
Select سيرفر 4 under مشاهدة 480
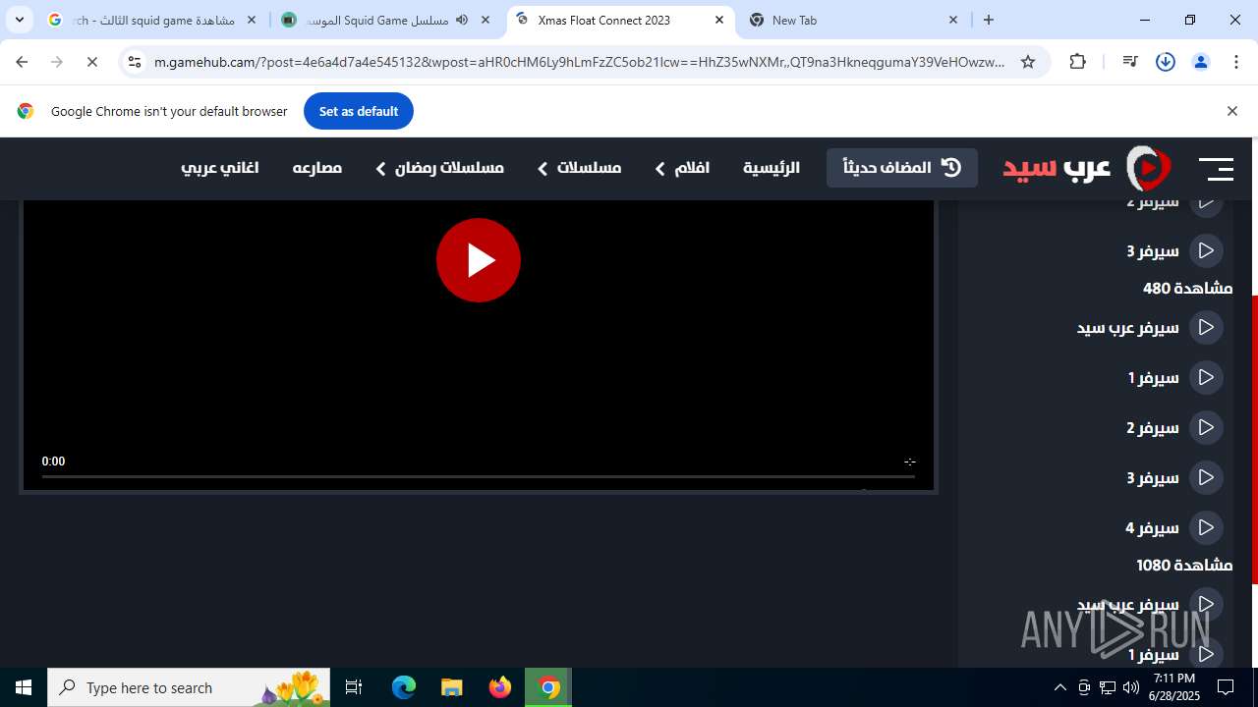1173,527
